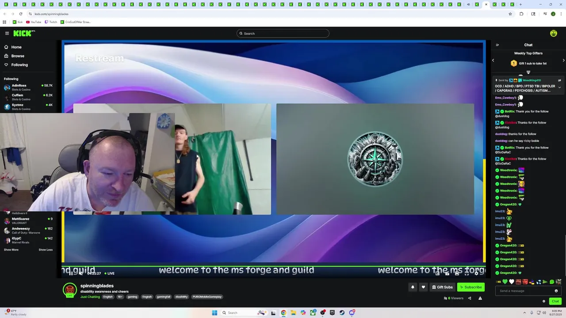
Task: Reload the browser page
Action: 20,14
